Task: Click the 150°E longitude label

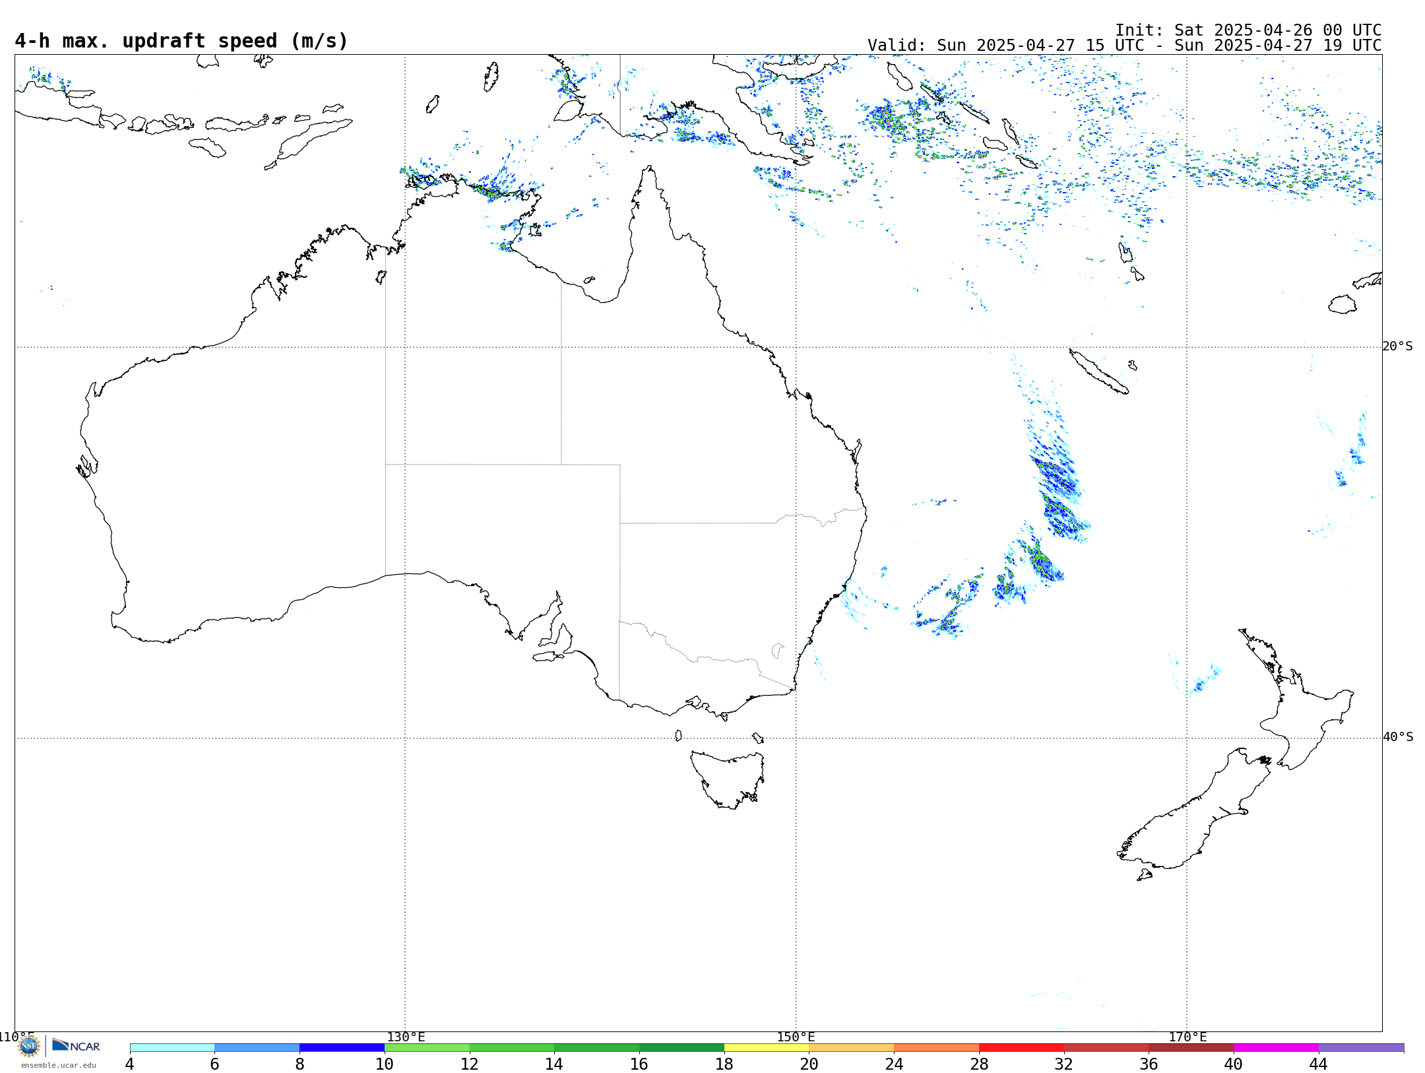Action: click(x=796, y=1037)
